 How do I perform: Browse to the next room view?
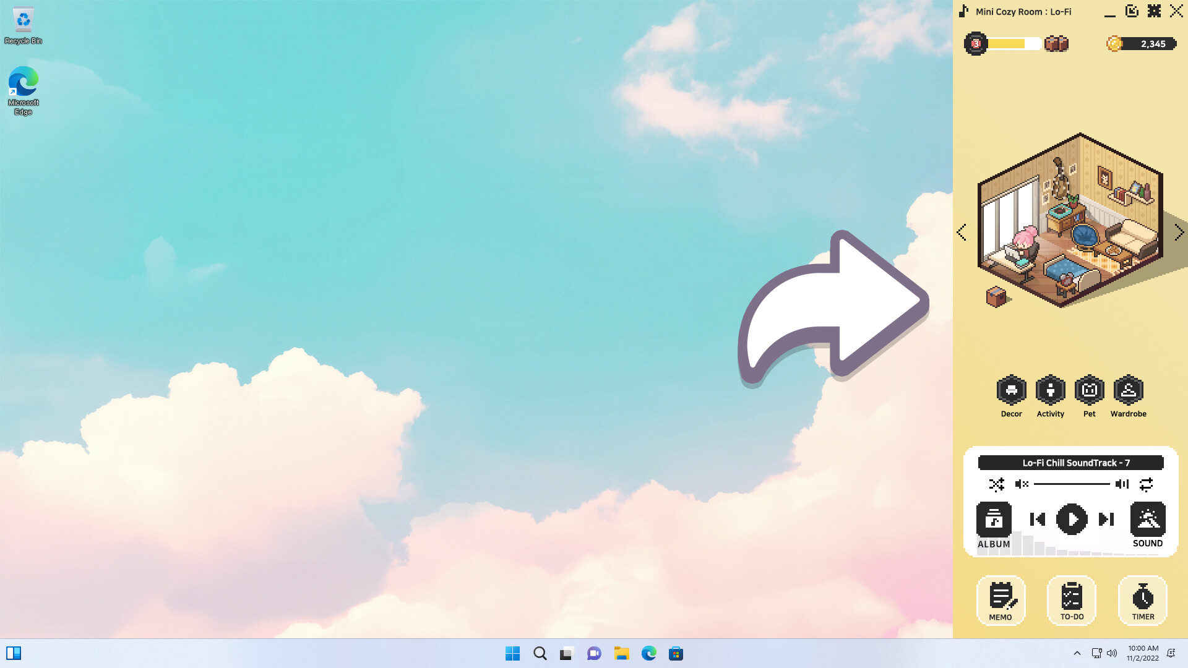(1179, 232)
